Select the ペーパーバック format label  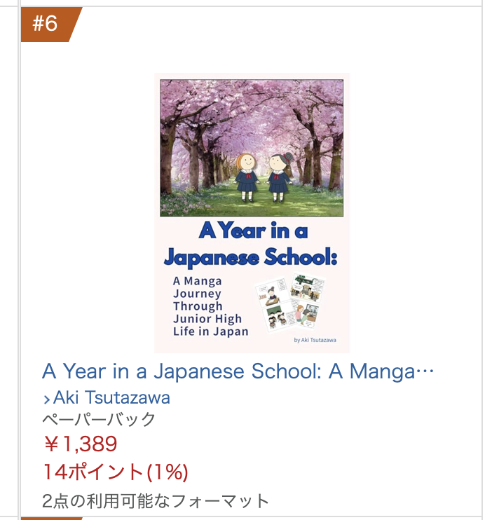(99, 420)
